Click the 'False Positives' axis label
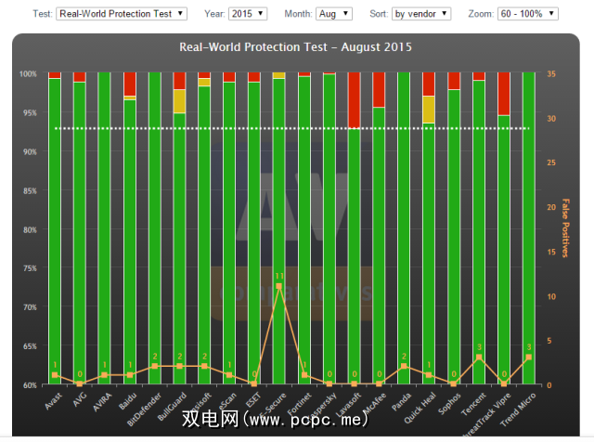 (x=565, y=228)
